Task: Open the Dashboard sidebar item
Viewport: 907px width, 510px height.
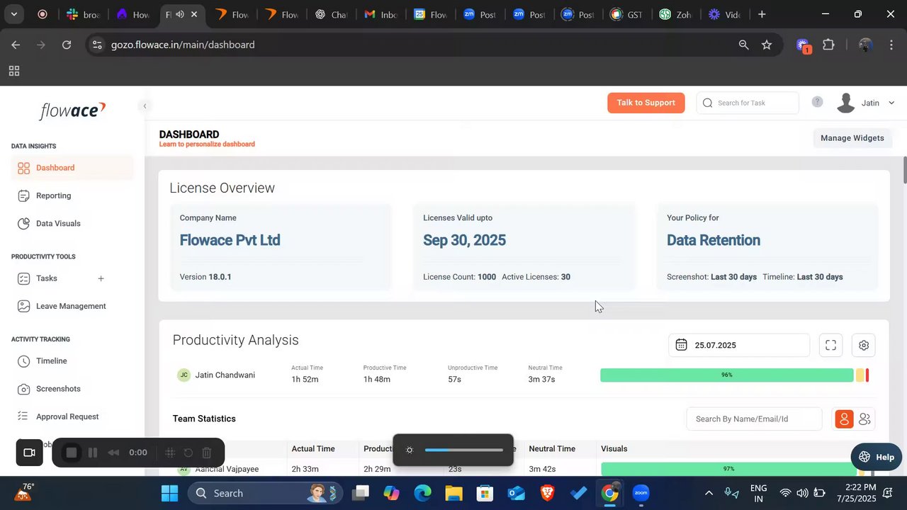Action: 72,168
